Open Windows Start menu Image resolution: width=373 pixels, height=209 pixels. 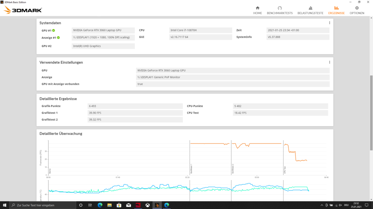5,205
